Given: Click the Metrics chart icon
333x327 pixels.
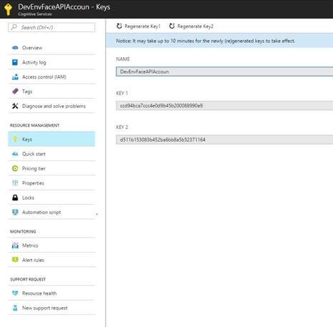Looking at the screenshot, I should coord(15,245).
